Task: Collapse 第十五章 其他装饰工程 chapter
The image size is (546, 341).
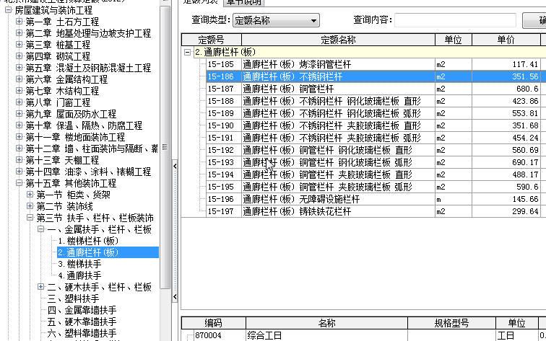Action: tap(19, 183)
